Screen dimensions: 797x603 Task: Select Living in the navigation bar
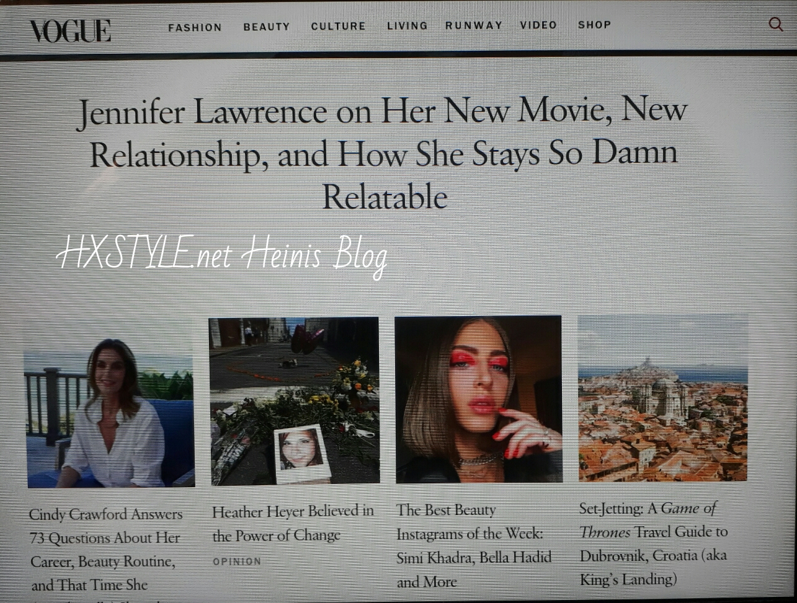(x=407, y=26)
